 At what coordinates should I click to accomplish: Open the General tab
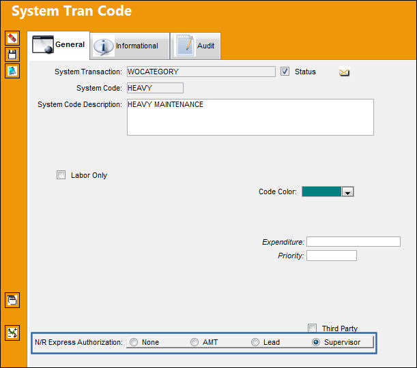click(x=59, y=45)
